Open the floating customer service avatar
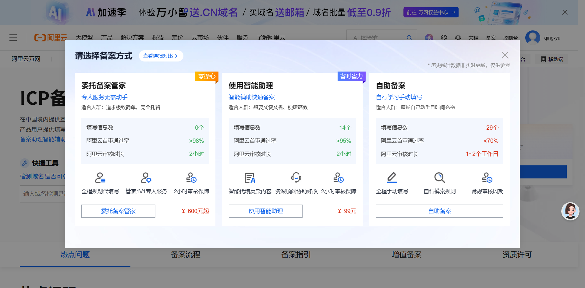This screenshot has width=585, height=288. (x=570, y=211)
